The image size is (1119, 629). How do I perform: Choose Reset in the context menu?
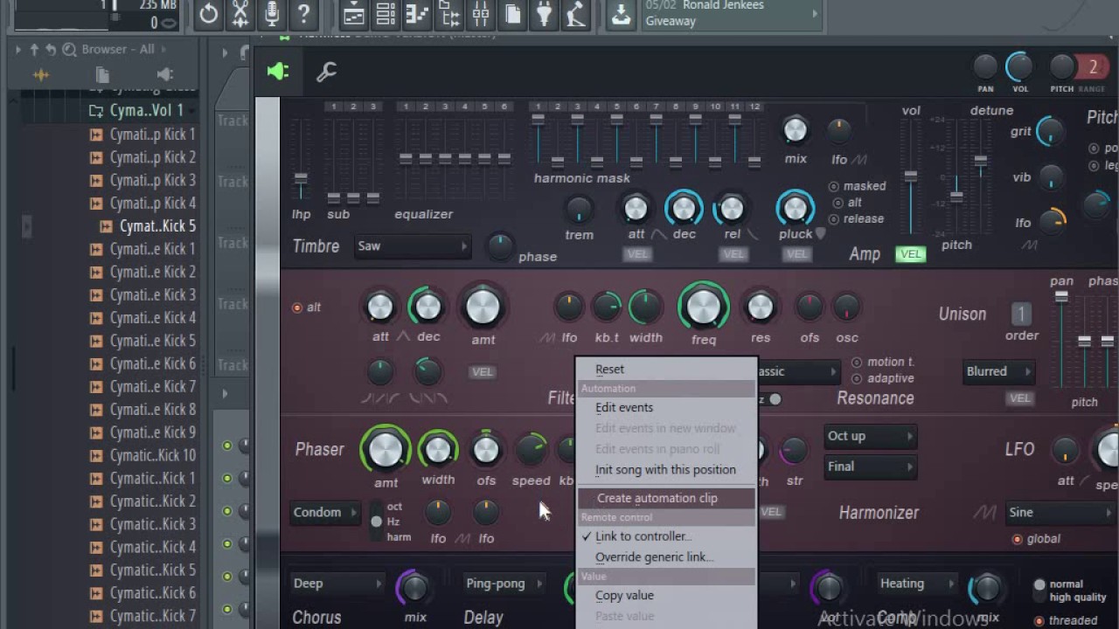pyautogui.click(x=667, y=370)
